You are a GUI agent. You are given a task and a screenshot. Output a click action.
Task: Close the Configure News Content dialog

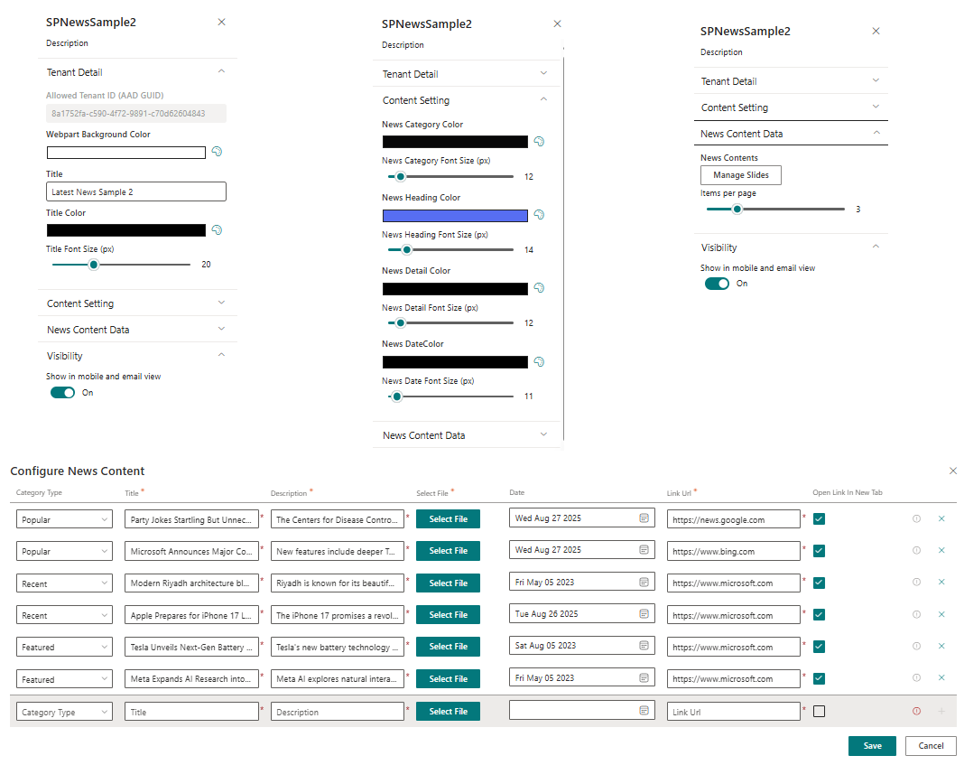tap(952, 471)
